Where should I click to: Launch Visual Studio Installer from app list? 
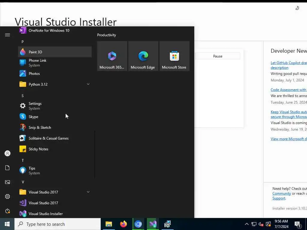[x=55, y=214]
